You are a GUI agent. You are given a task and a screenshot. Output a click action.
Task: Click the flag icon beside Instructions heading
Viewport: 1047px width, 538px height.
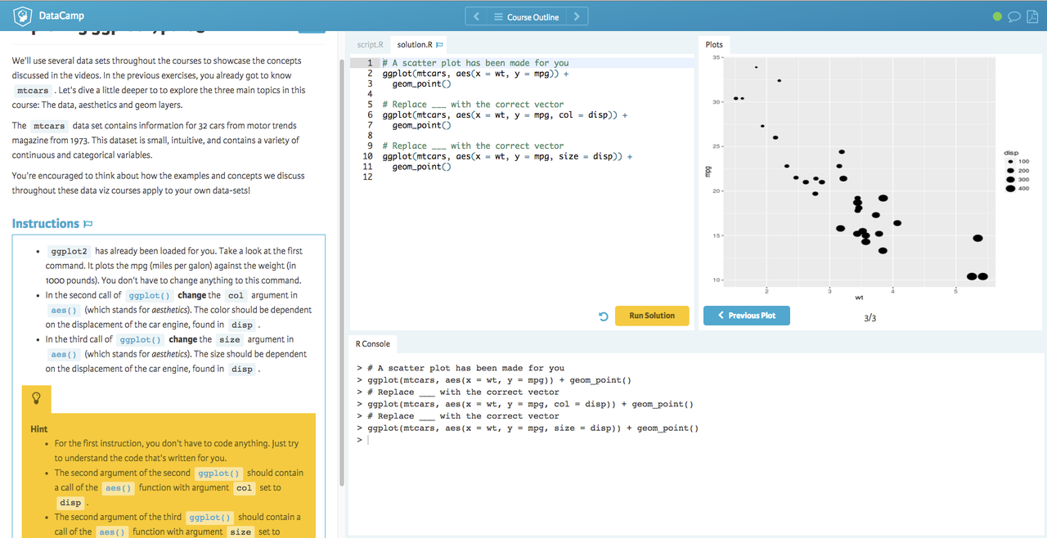point(88,224)
